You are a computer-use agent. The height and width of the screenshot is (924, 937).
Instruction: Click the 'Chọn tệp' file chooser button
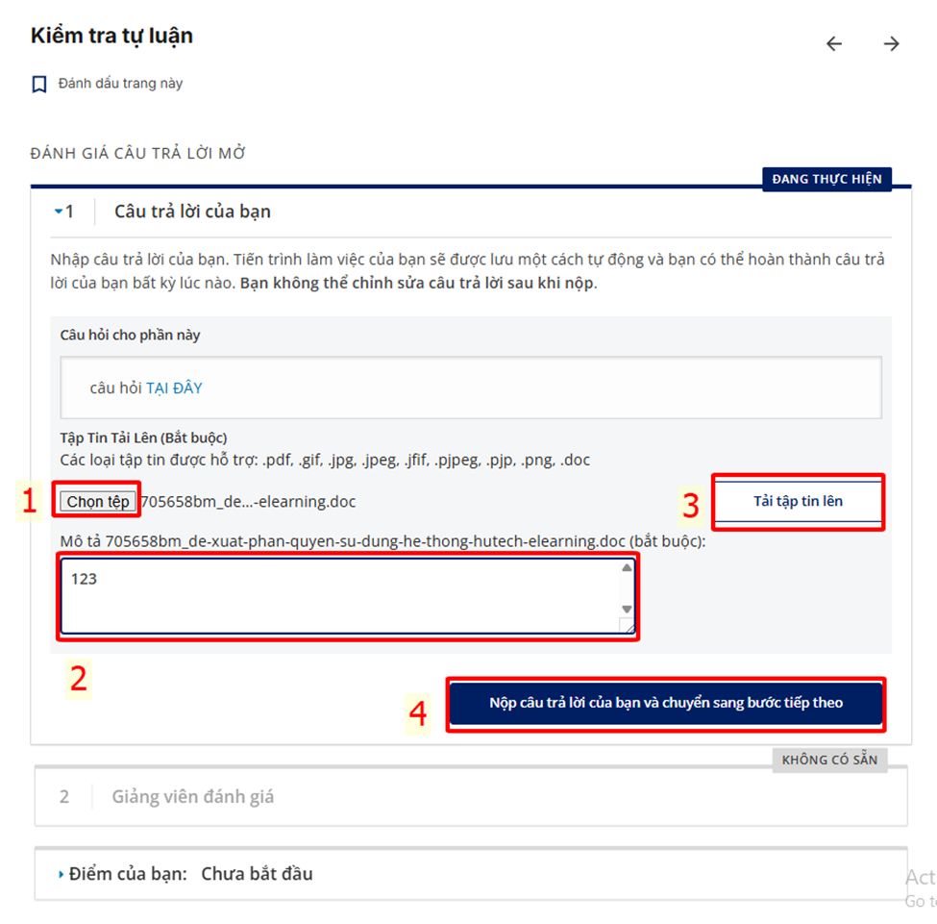[x=97, y=501]
